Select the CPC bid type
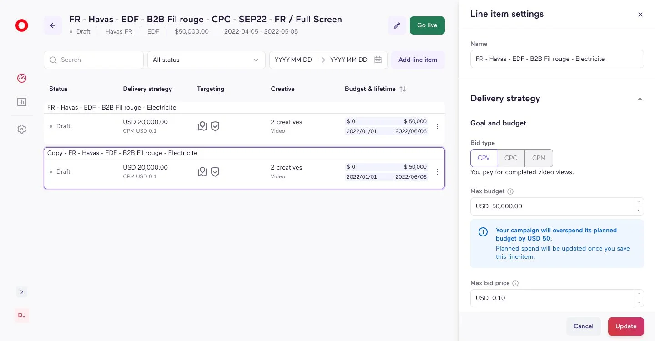This screenshot has width=655, height=341. 511,158
